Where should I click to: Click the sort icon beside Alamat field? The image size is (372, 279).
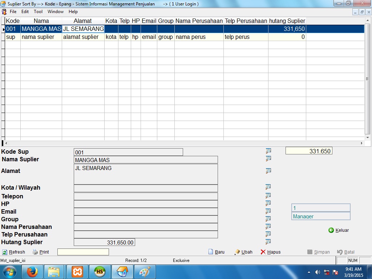click(268, 171)
